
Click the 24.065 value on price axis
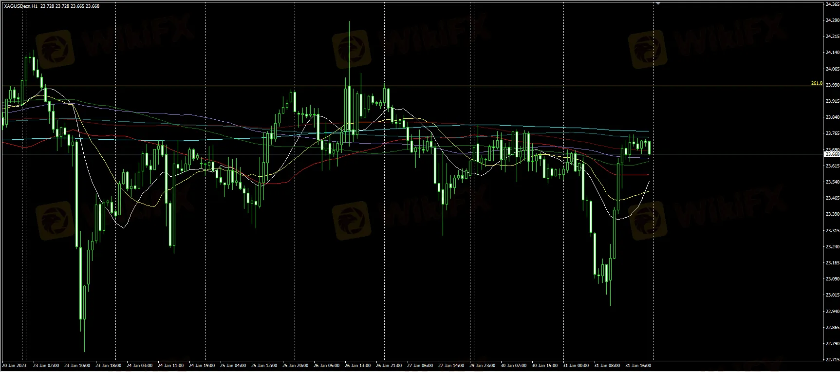pyautogui.click(x=832, y=69)
